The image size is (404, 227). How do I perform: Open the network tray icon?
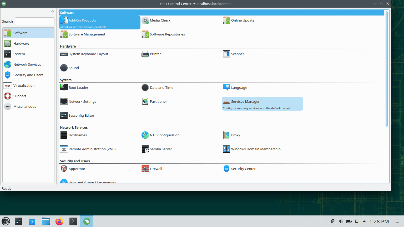pyautogui.click(x=357, y=221)
